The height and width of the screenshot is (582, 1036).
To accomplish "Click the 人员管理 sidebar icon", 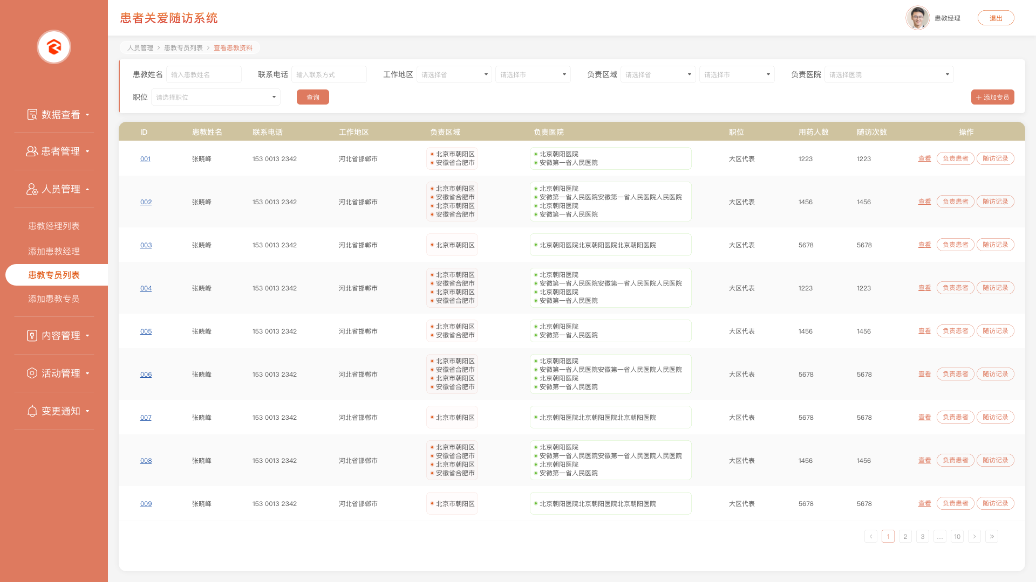I will tap(32, 189).
